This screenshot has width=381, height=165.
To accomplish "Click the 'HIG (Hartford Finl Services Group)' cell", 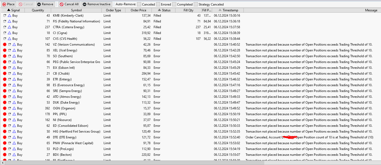I will point(77,132).
